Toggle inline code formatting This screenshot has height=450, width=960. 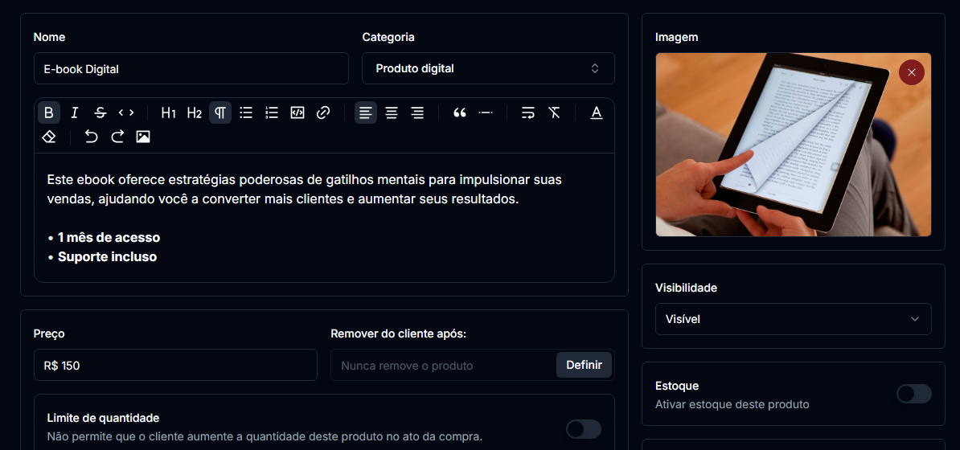pos(126,112)
